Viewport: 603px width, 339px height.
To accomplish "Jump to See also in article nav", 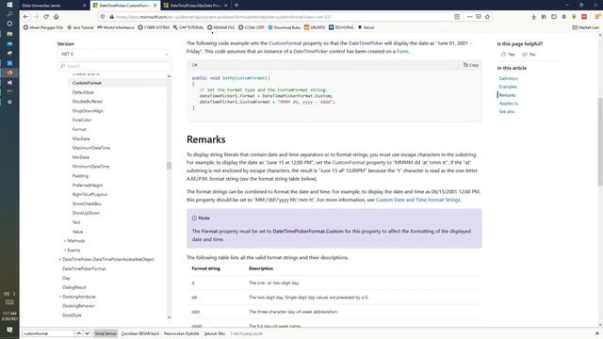I will pos(507,111).
